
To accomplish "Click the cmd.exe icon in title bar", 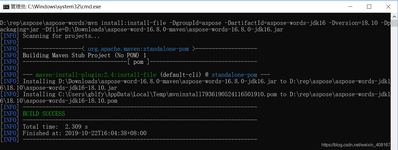I will click(6, 7).
